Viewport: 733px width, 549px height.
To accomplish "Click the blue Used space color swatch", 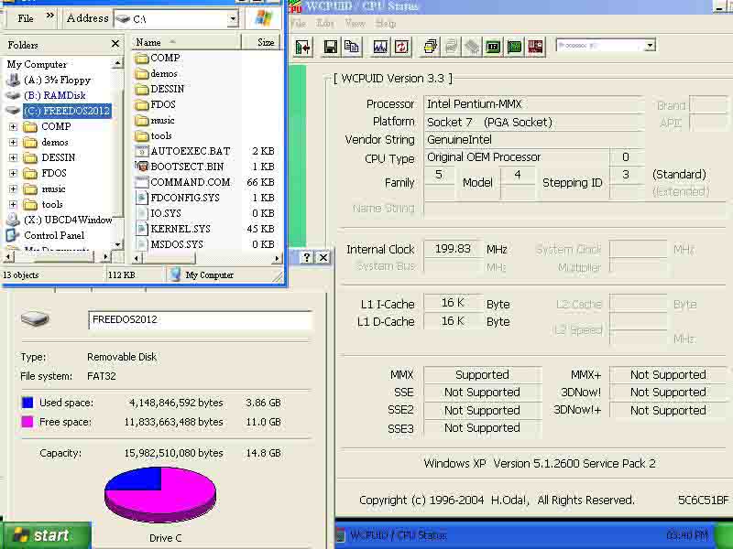I will pos(27,403).
